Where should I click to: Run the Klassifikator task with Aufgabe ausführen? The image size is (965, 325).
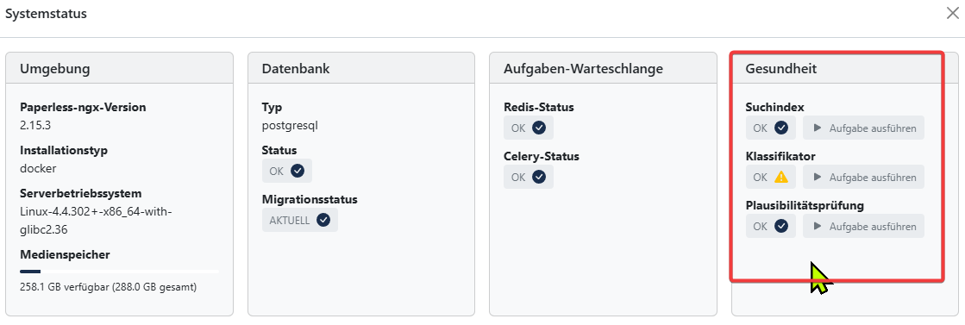(863, 177)
